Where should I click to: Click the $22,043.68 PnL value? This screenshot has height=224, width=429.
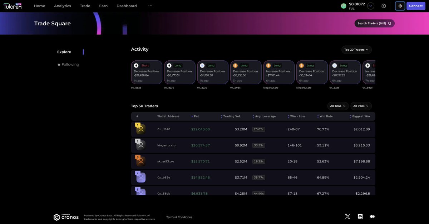point(201,129)
